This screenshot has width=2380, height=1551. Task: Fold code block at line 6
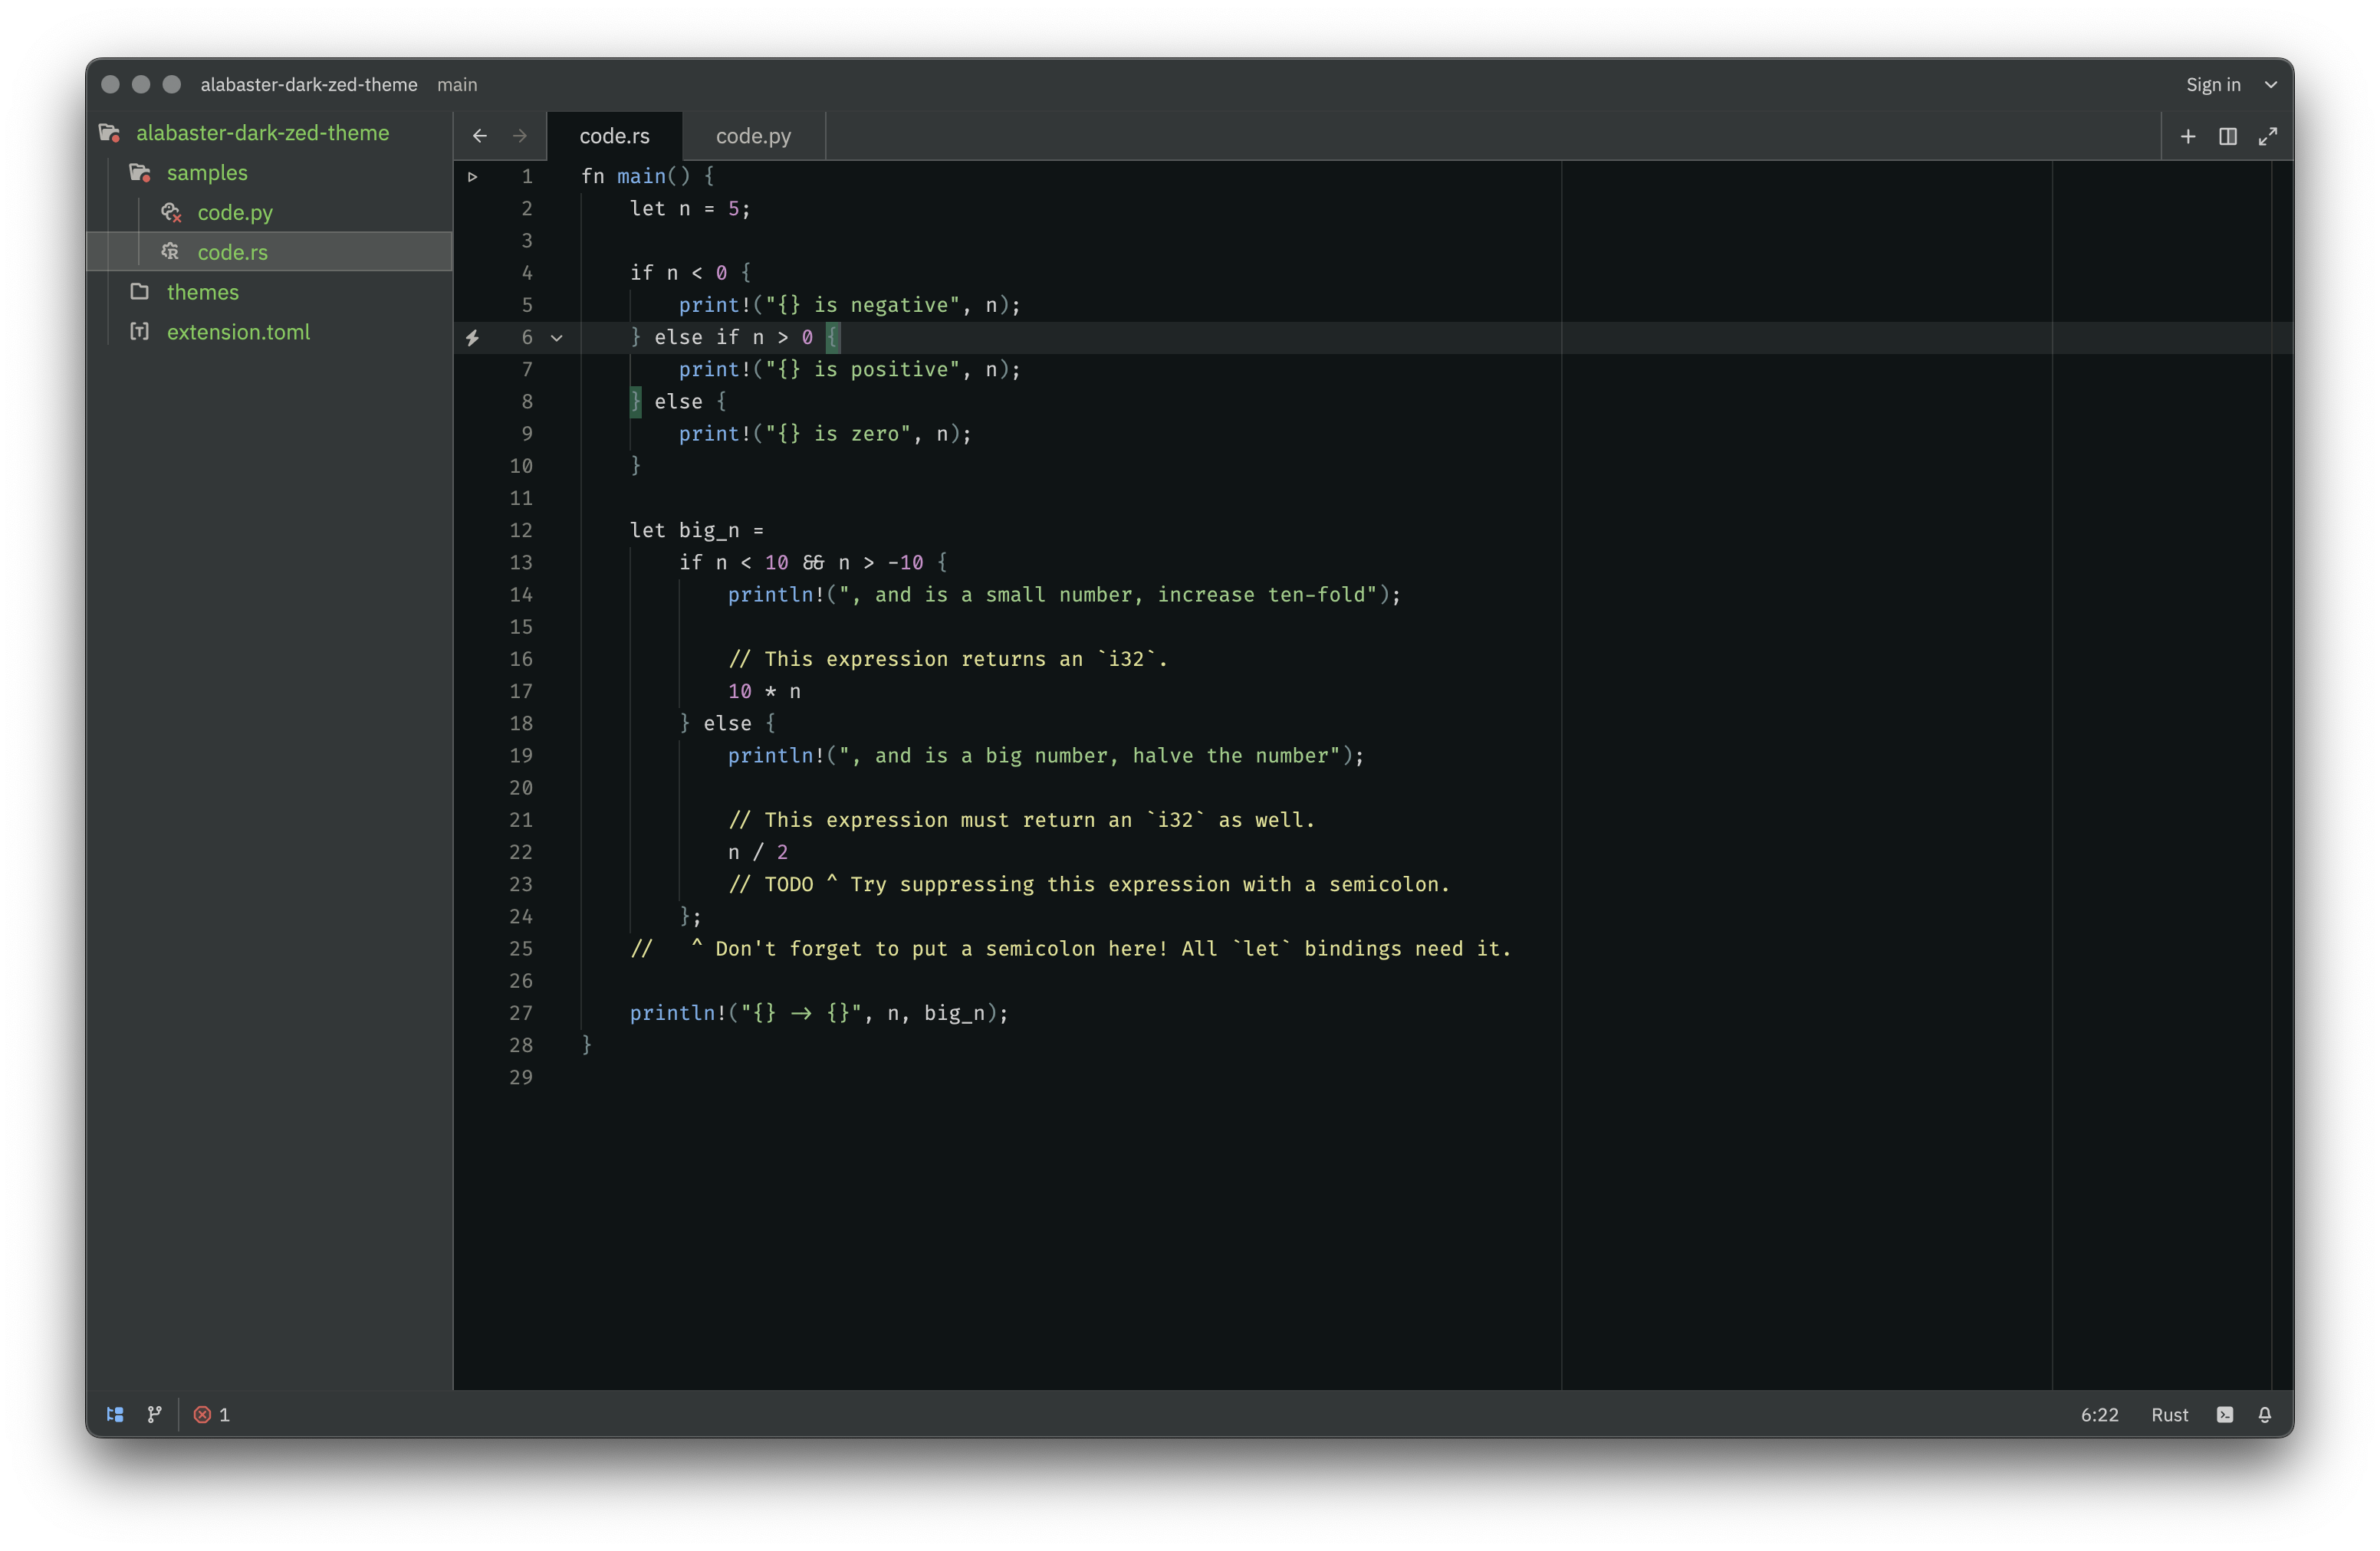pos(557,338)
